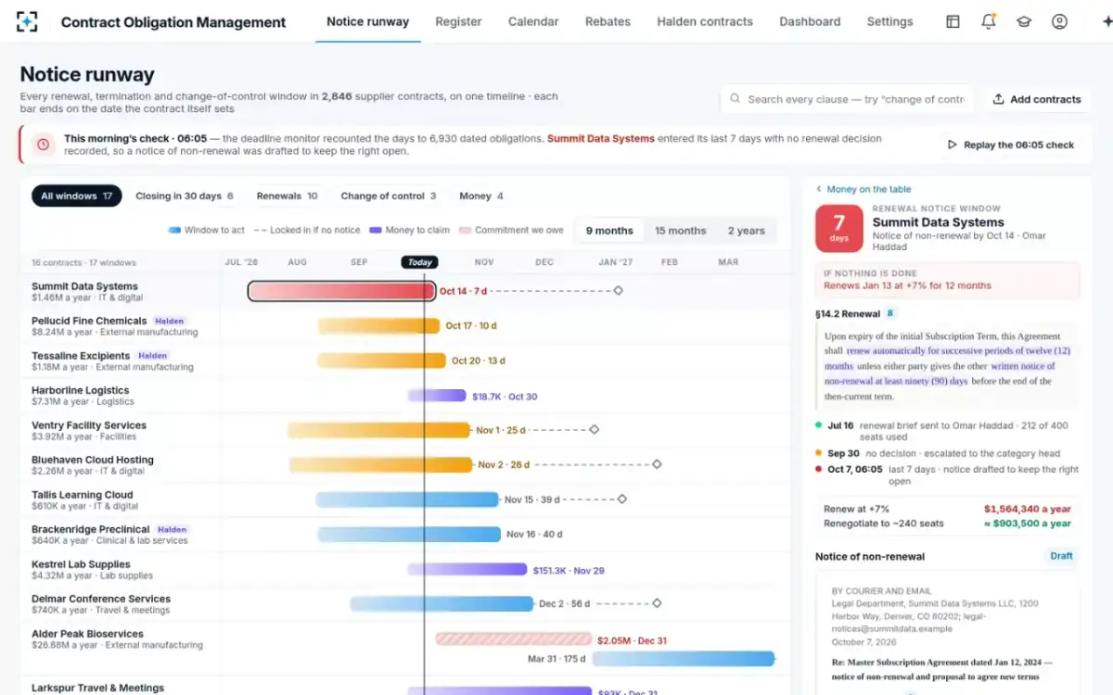The height and width of the screenshot is (695, 1113).
Task: Open the Register tab
Action: [458, 21]
